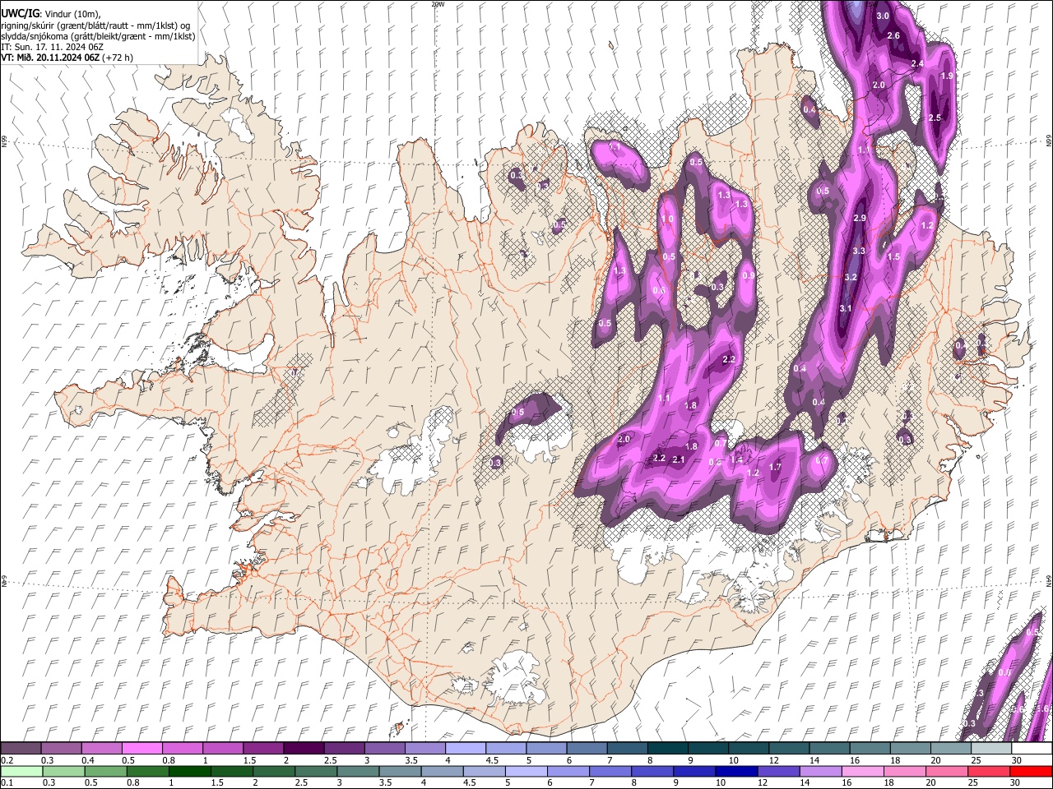
Task: Click the 3.3 snowfall value on the map
Action: (x=859, y=251)
